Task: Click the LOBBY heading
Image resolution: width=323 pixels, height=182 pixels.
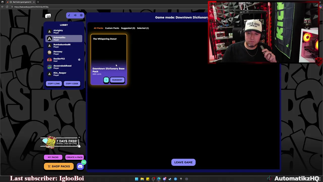Action: (64, 25)
